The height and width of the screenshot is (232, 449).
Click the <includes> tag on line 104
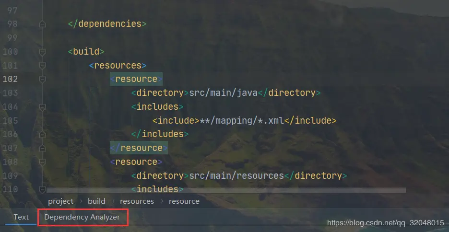pos(157,107)
